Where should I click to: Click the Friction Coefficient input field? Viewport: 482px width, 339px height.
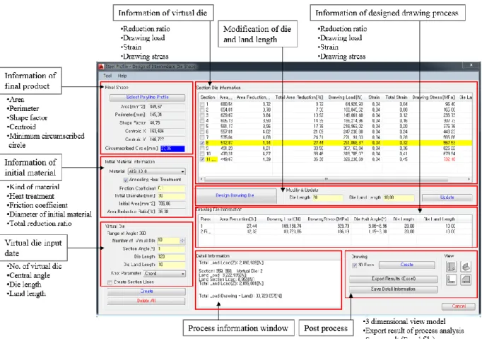tap(171, 188)
